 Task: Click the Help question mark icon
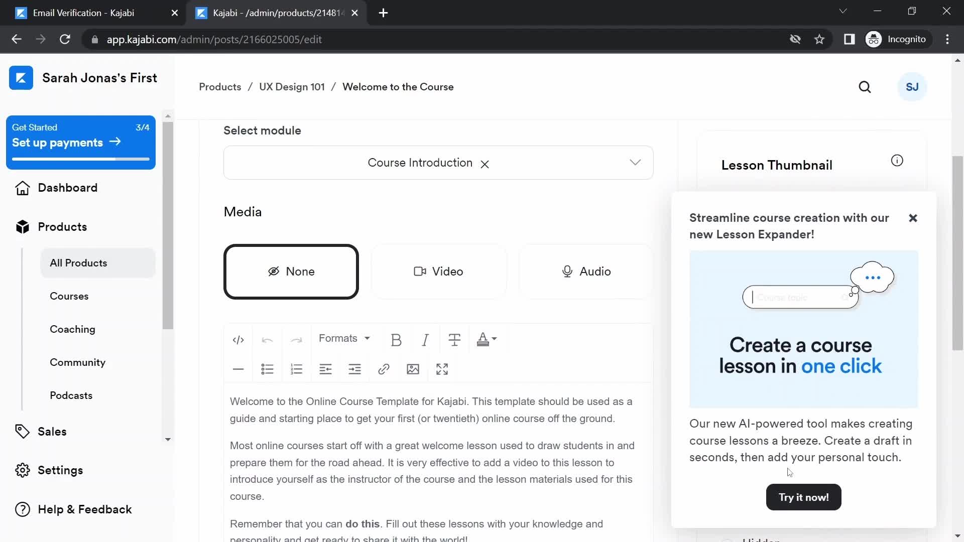pyautogui.click(x=23, y=509)
